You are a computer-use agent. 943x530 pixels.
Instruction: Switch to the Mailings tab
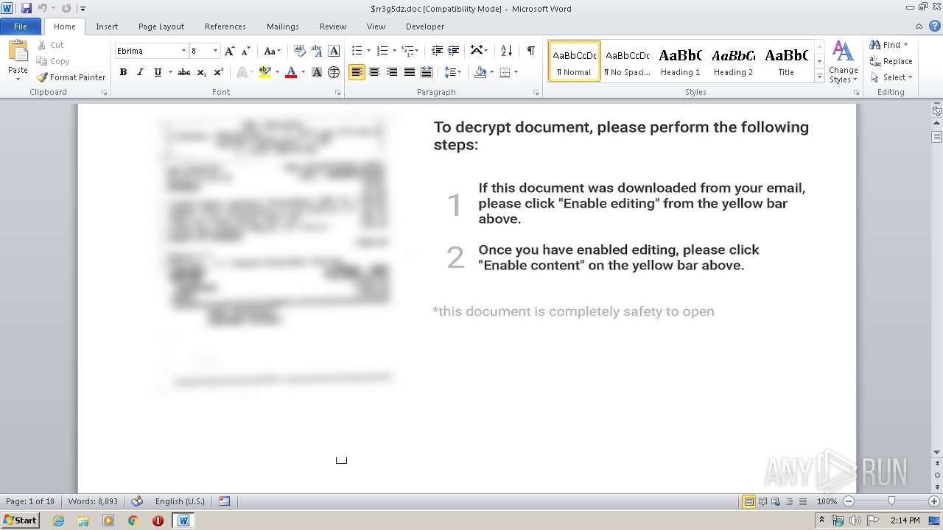click(283, 26)
